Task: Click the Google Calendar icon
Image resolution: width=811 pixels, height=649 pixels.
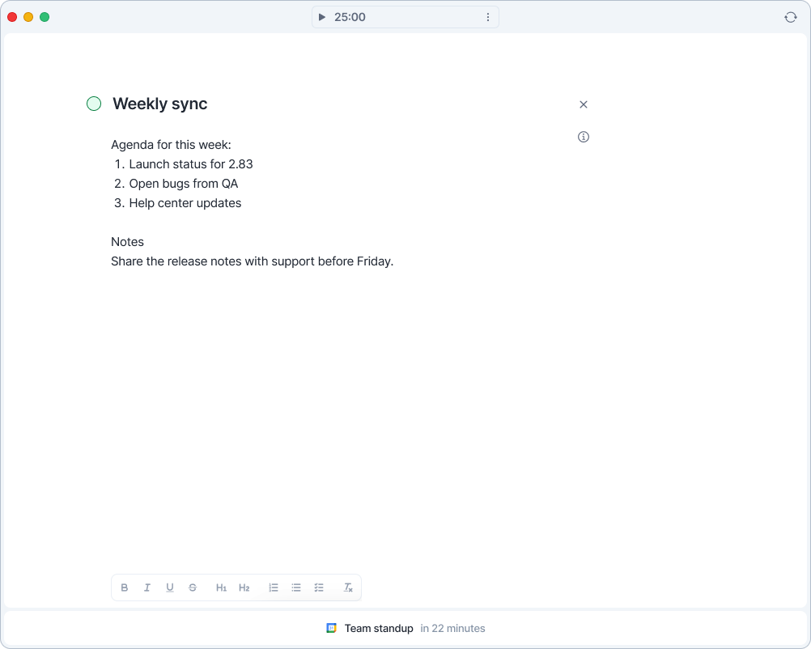Action: click(332, 628)
